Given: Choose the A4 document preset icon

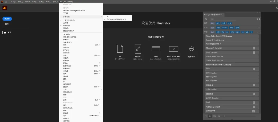Looking at the screenshot, I should pyautogui.click(x=120, y=49).
